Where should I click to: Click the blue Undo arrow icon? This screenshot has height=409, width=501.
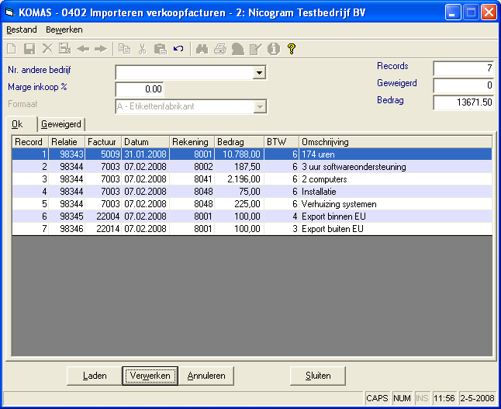[x=178, y=49]
